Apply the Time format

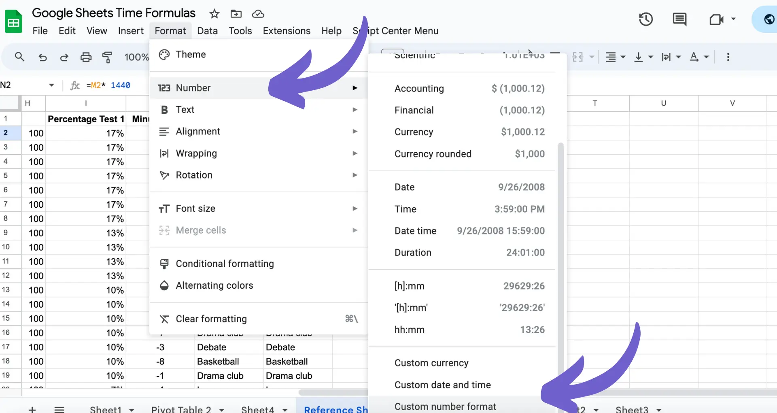pos(463,209)
